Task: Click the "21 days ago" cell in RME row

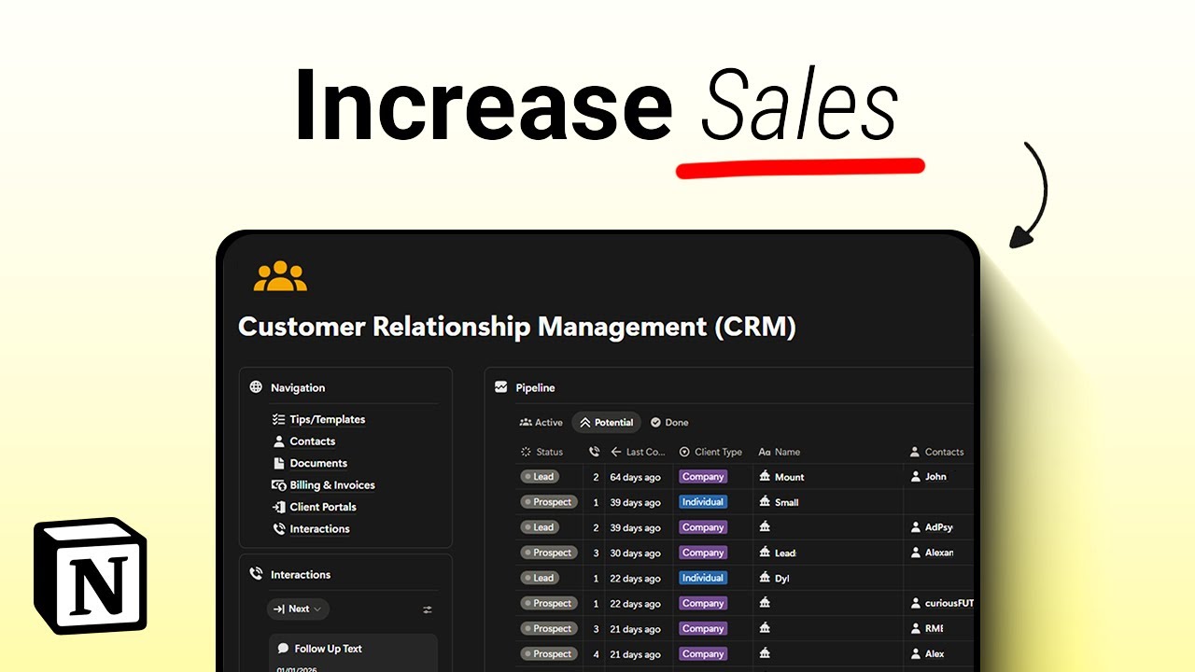Action: (x=635, y=628)
